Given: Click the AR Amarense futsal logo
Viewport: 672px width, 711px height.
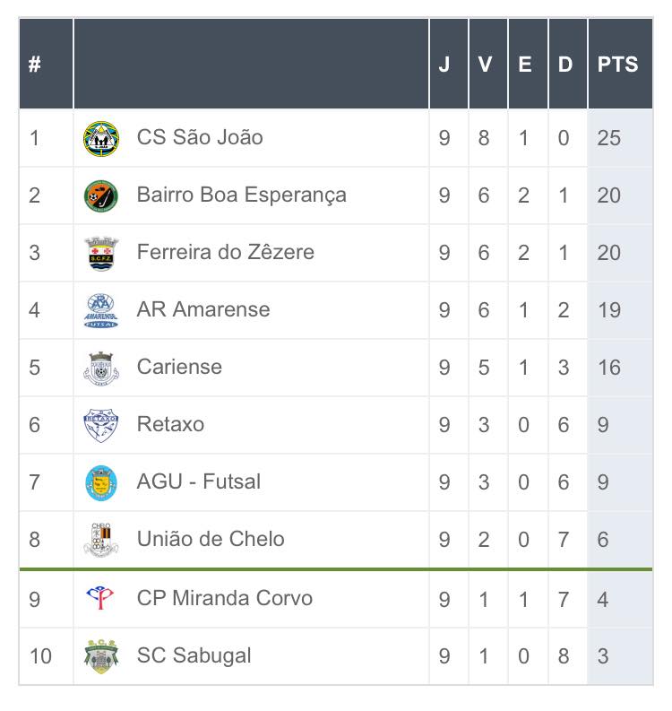Looking at the screenshot, I should click(x=100, y=310).
